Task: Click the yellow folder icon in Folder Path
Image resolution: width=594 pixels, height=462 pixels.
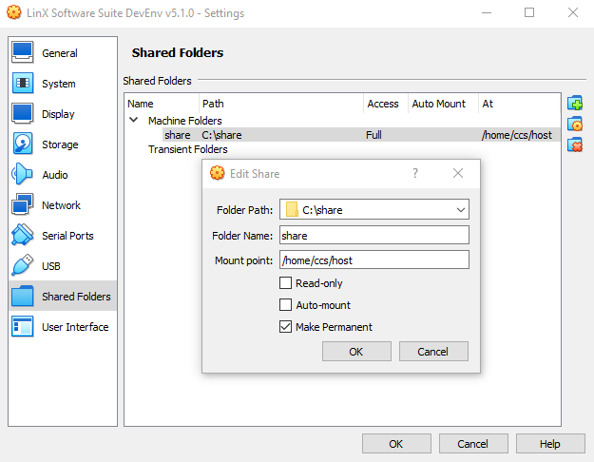Action: [292, 209]
